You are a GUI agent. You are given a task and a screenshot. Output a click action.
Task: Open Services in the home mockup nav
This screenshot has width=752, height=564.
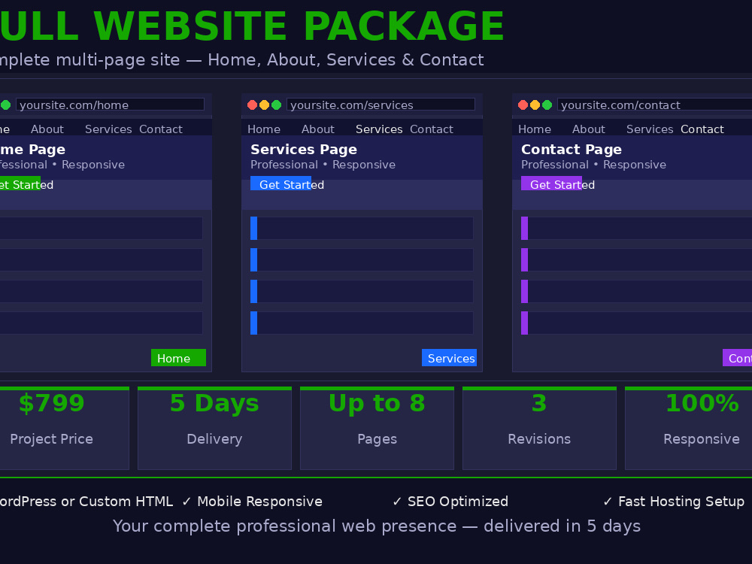pos(108,129)
